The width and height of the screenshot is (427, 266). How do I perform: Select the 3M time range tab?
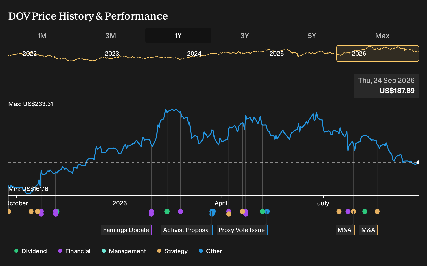click(x=110, y=36)
